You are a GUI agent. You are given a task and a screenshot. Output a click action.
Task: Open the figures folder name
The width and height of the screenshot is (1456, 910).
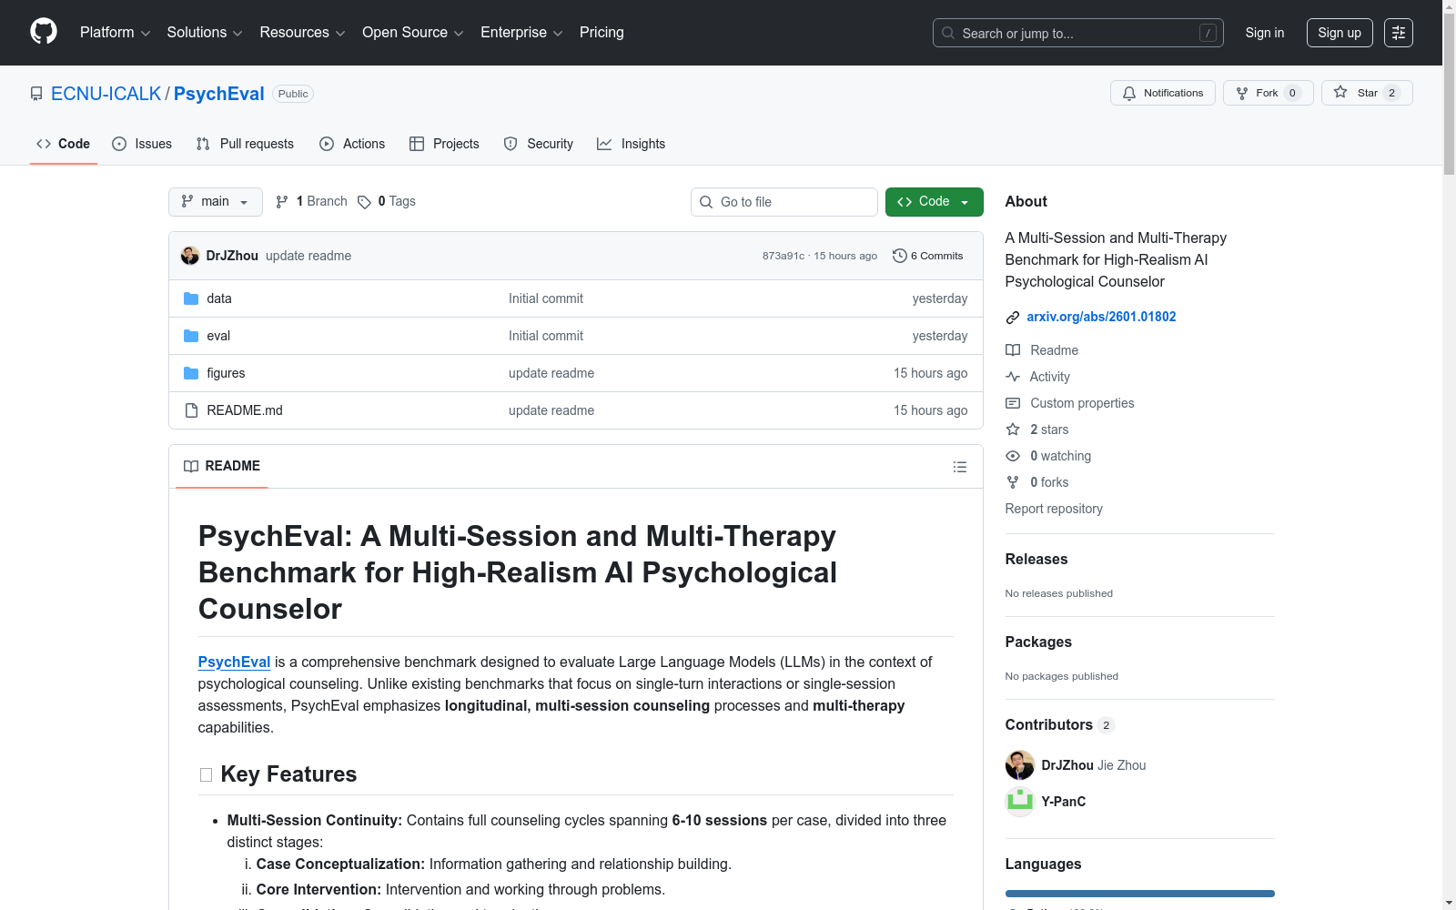click(x=226, y=373)
